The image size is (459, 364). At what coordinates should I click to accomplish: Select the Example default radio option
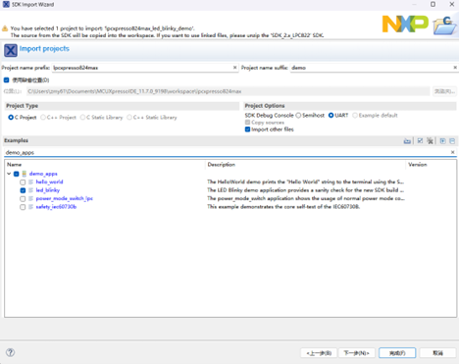355,115
